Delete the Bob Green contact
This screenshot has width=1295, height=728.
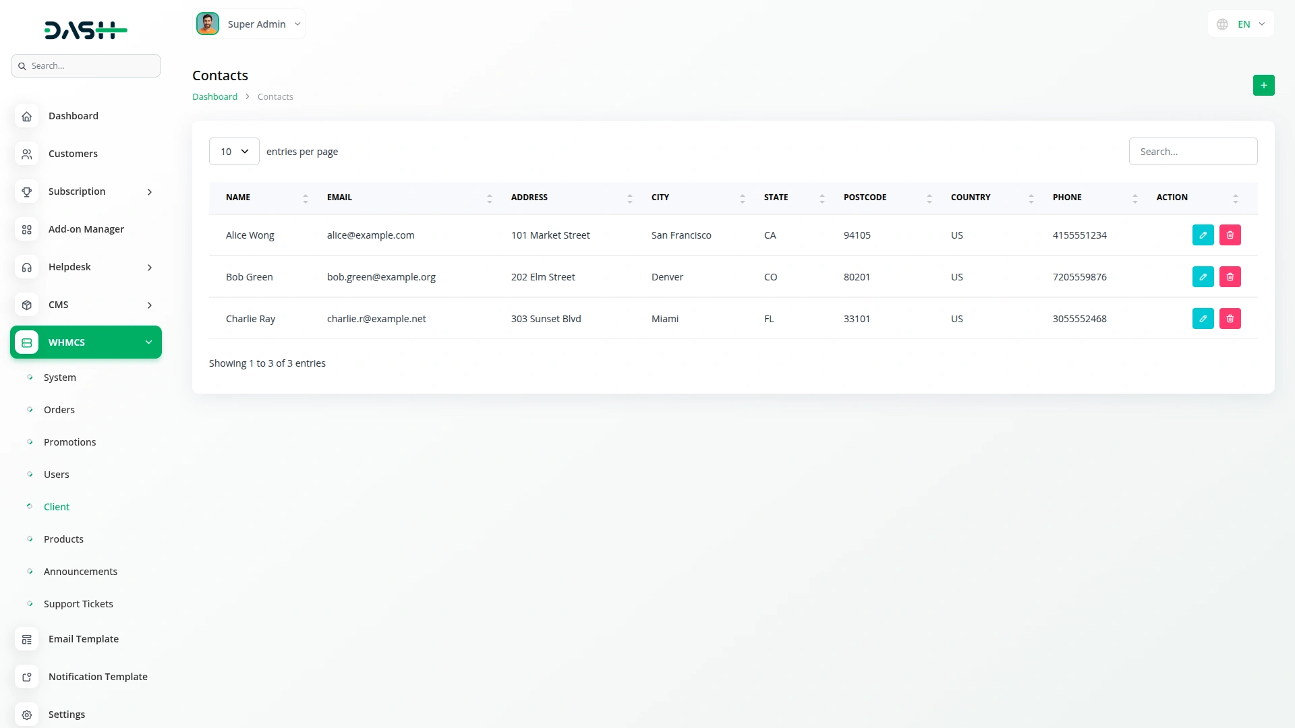(1230, 277)
